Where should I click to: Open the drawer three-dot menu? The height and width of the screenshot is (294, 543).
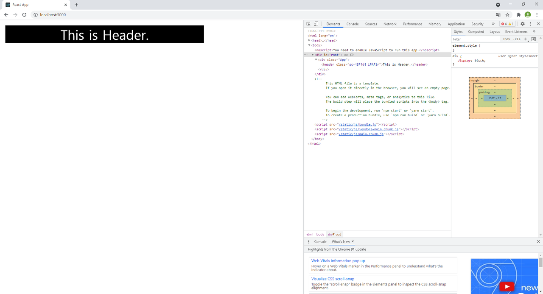[308, 241]
